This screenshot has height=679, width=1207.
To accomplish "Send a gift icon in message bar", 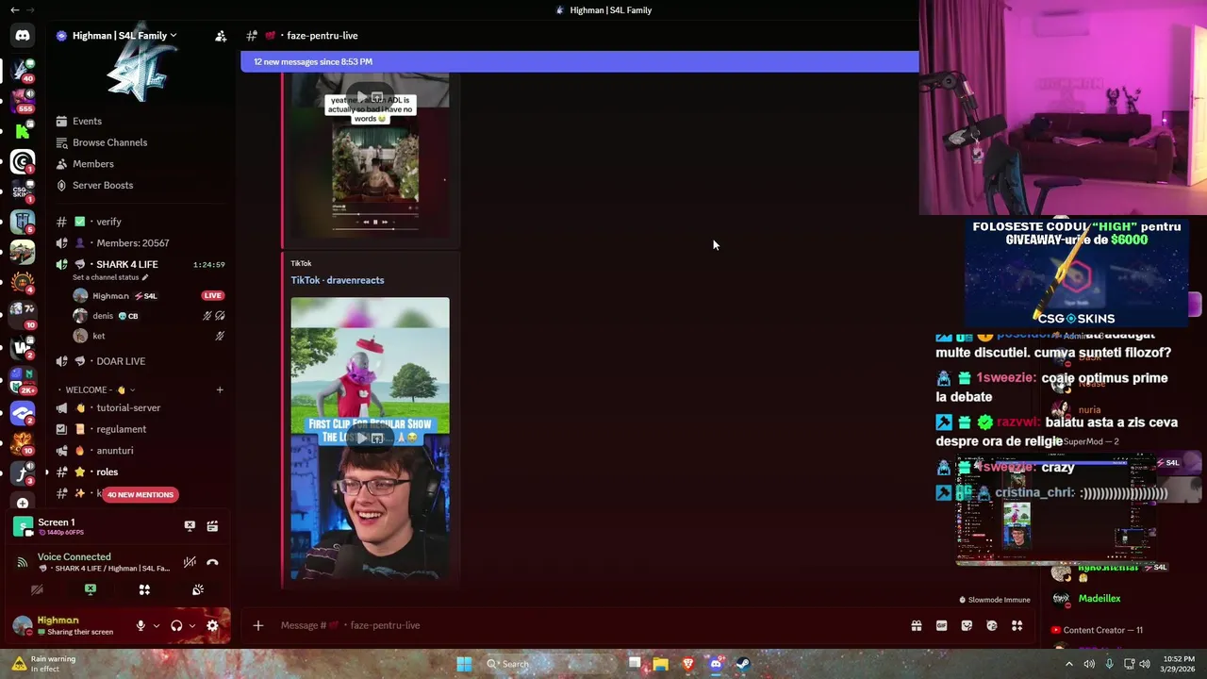I will click(916, 625).
